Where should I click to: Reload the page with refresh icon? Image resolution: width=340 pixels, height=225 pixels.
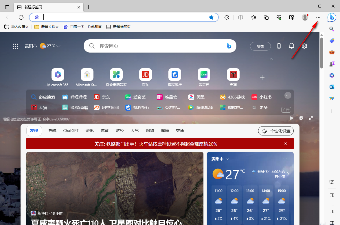pos(21,17)
